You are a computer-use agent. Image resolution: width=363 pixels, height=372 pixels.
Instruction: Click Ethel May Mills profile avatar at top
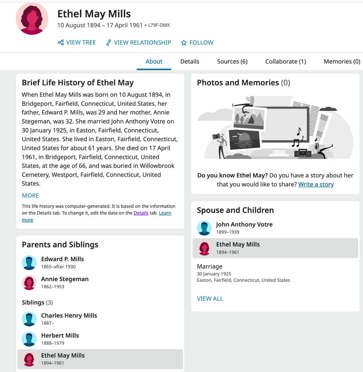[x=32, y=19]
